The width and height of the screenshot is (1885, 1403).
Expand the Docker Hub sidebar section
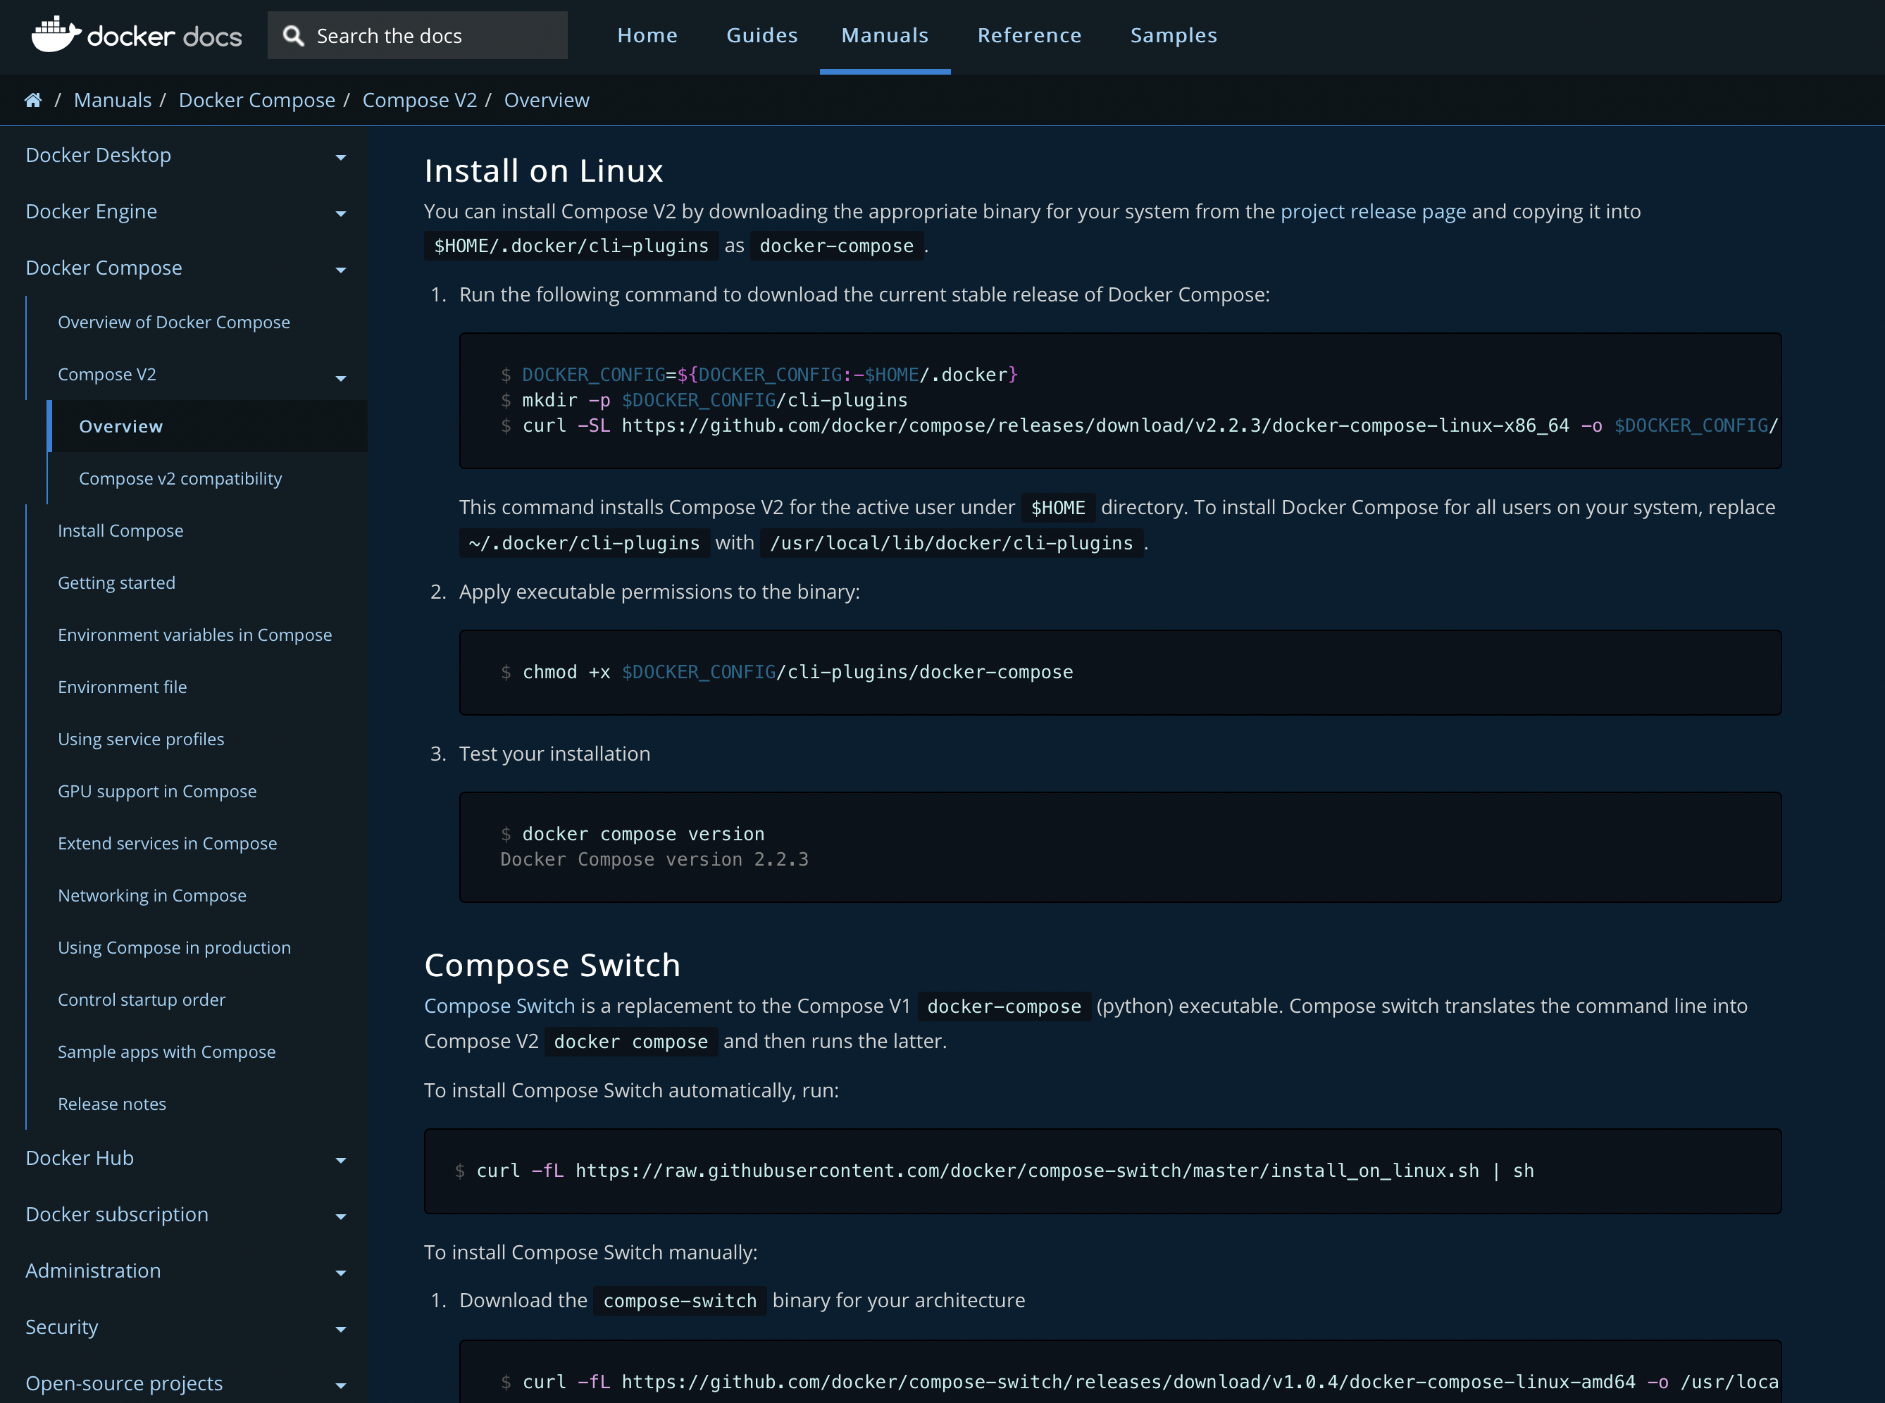coord(342,1160)
